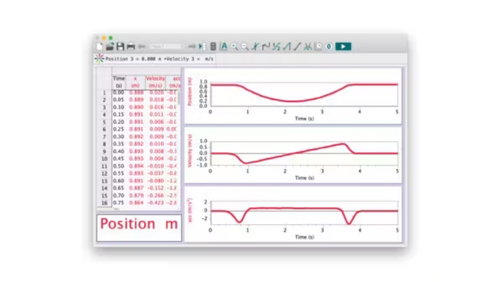The height and width of the screenshot is (282, 503).
Task: Click x value 0.864
Action: tap(136, 203)
